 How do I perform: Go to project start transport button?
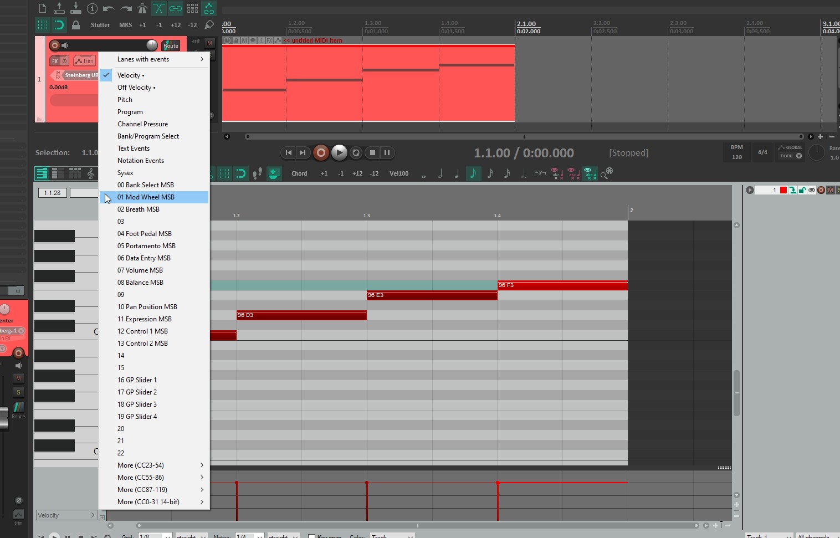(288, 153)
